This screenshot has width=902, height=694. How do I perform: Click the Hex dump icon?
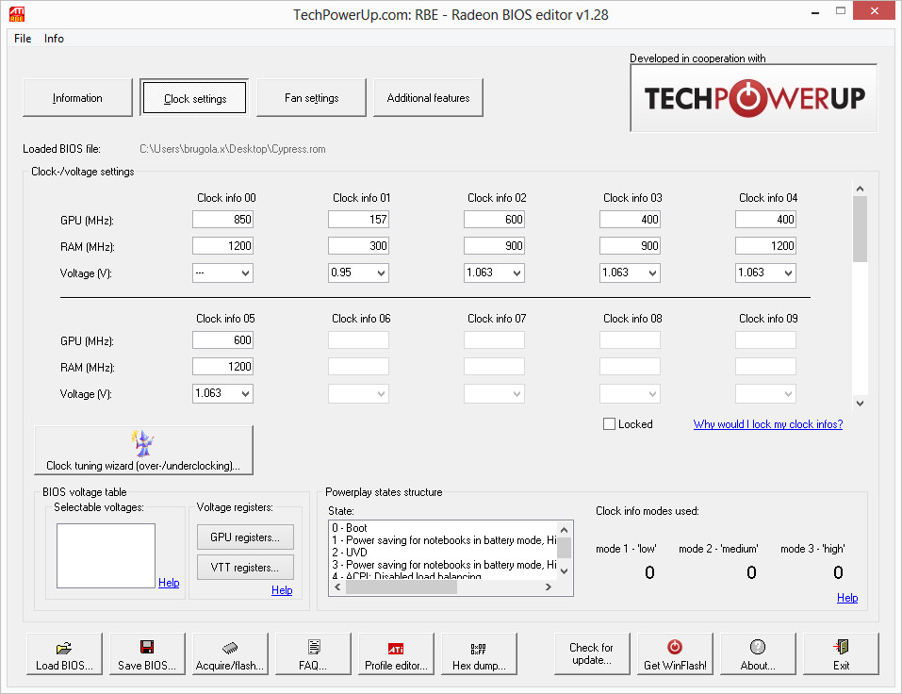(x=478, y=649)
